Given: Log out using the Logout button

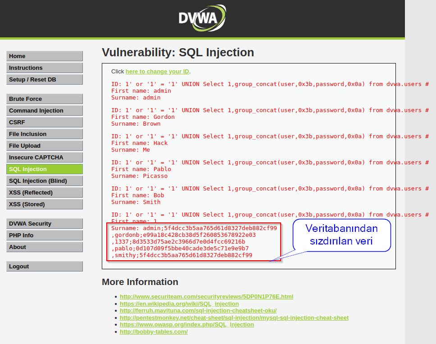Looking at the screenshot, I should (45, 267).
